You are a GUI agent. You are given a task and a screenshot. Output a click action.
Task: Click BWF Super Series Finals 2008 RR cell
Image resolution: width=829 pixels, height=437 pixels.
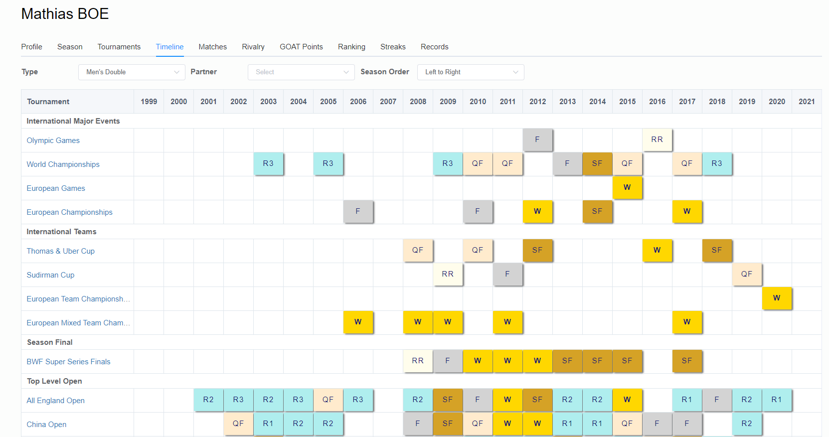tap(418, 361)
